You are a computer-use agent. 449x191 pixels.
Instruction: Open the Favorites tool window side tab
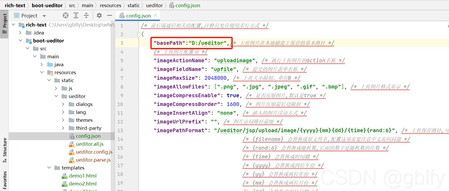pos(5,180)
